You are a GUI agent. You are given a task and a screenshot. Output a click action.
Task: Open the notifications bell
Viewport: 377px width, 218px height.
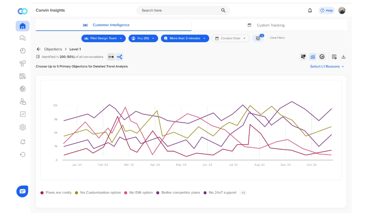(x=310, y=10)
